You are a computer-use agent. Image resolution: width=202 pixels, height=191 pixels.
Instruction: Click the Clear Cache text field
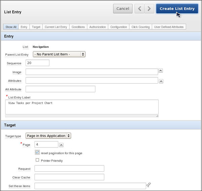click(69, 177)
